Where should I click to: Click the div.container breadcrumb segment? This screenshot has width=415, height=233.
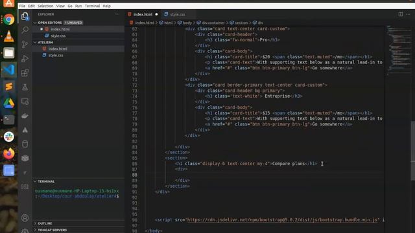pyautogui.click(x=213, y=23)
